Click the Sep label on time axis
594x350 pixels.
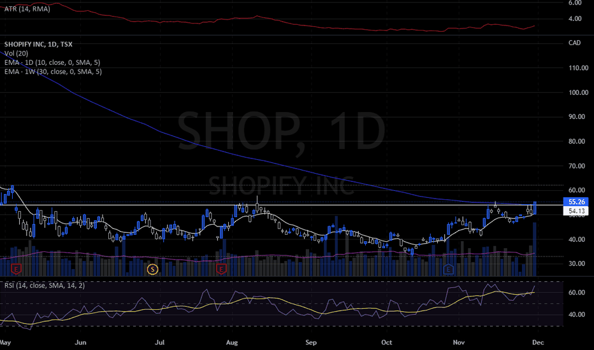click(x=310, y=342)
